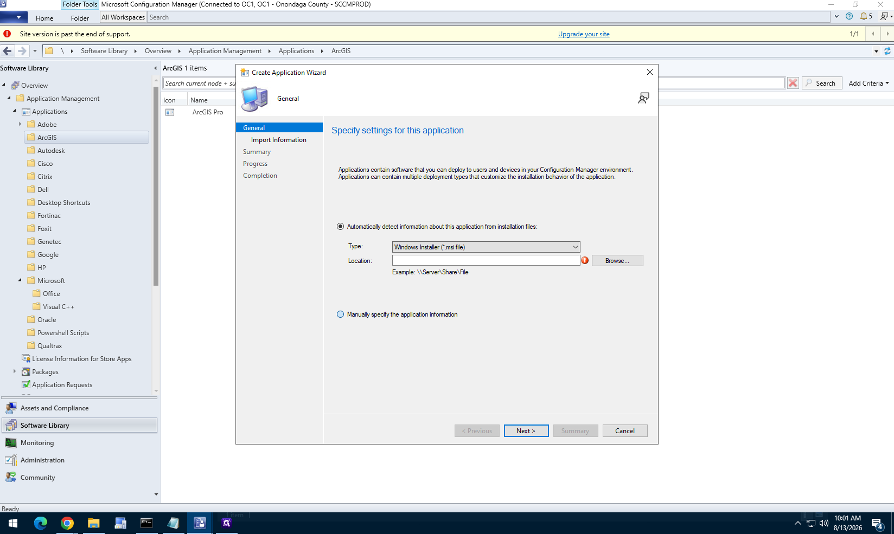
Task: Show hidden system tray icons
Action: point(797,523)
